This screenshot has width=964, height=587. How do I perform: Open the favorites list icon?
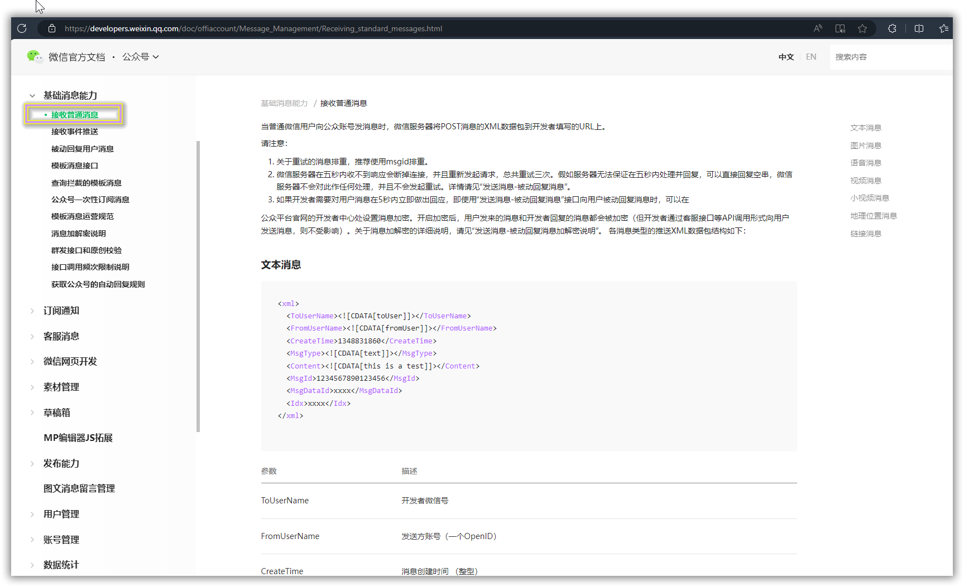944,28
